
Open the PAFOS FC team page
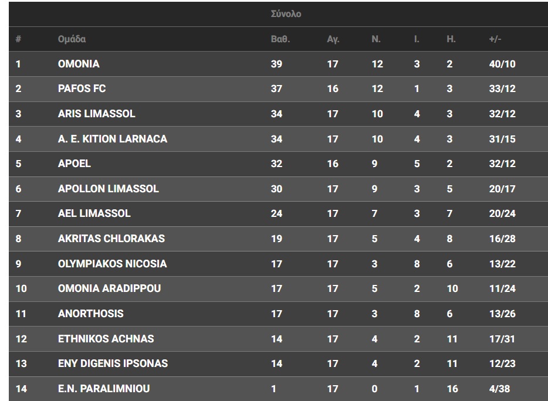pyautogui.click(x=82, y=89)
